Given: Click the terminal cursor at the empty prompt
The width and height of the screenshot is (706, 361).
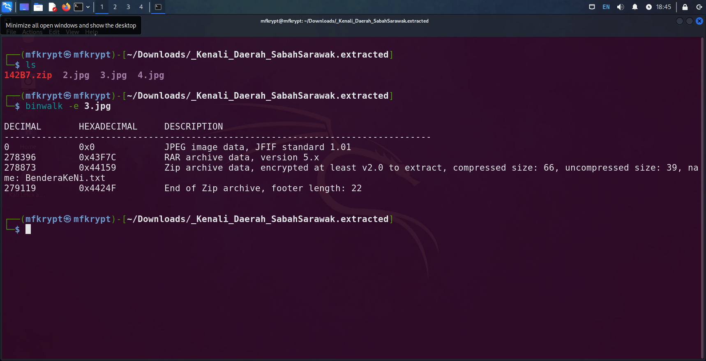Looking at the screenshot, I should pos(28,229).
